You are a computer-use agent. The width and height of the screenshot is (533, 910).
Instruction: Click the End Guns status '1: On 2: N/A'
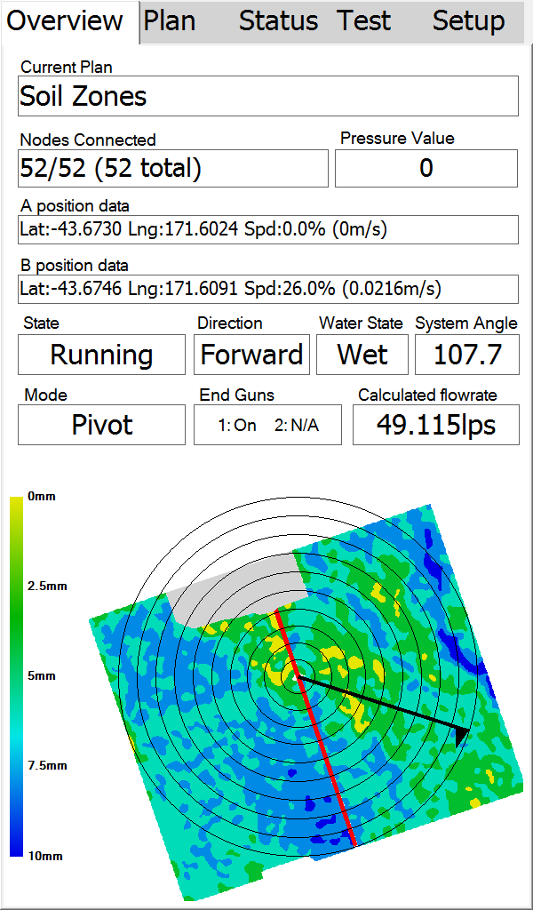(268, 425)
